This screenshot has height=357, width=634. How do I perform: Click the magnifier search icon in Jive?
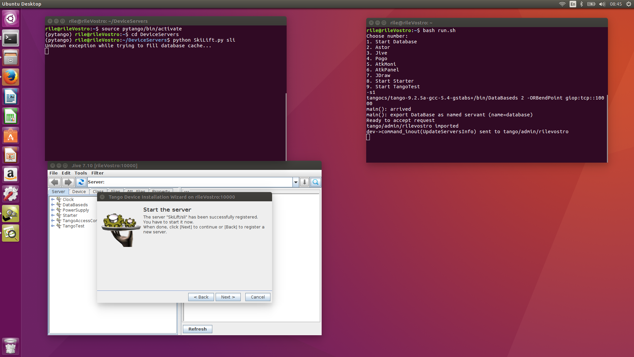click(316, 182)
